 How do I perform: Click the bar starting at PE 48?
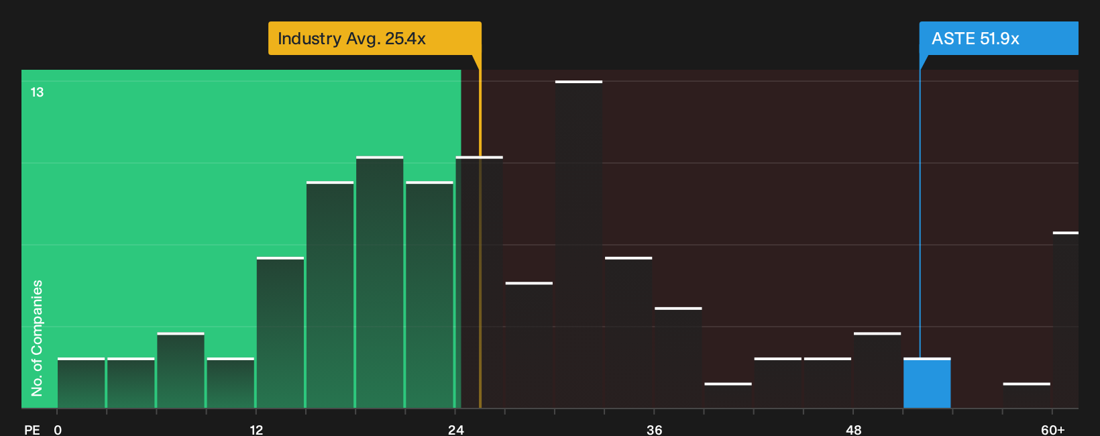877,370
